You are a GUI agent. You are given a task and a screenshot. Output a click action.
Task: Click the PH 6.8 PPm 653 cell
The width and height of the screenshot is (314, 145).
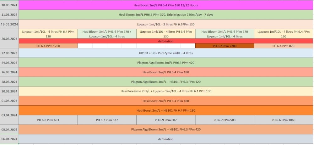coord(48,120)
